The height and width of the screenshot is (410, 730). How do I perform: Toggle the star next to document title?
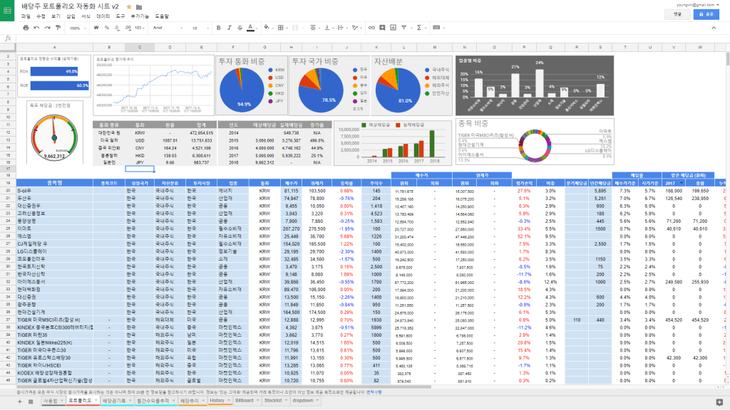pyautogui.click(x=129, y=7)
